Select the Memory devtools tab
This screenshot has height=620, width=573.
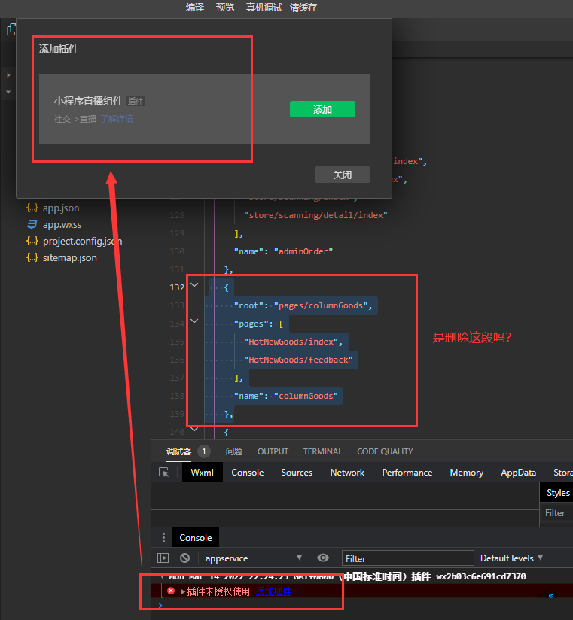tap(467, 472)
